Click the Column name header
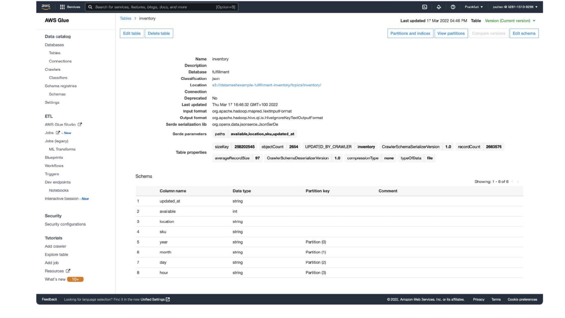This screenshot has height=318, width=565. point(173,191)
